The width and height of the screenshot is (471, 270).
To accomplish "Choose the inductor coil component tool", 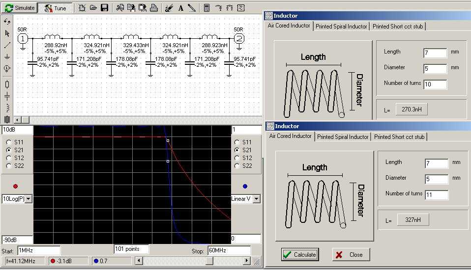I will tap(7, 108).
